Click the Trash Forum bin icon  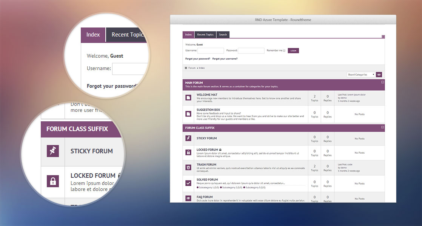click(188, 168)
